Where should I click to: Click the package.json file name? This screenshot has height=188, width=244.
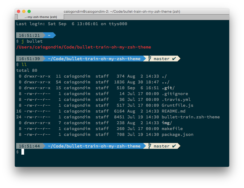tap(177, 135)
